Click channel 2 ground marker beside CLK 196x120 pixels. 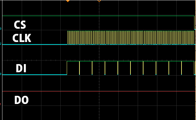[1, 44]
